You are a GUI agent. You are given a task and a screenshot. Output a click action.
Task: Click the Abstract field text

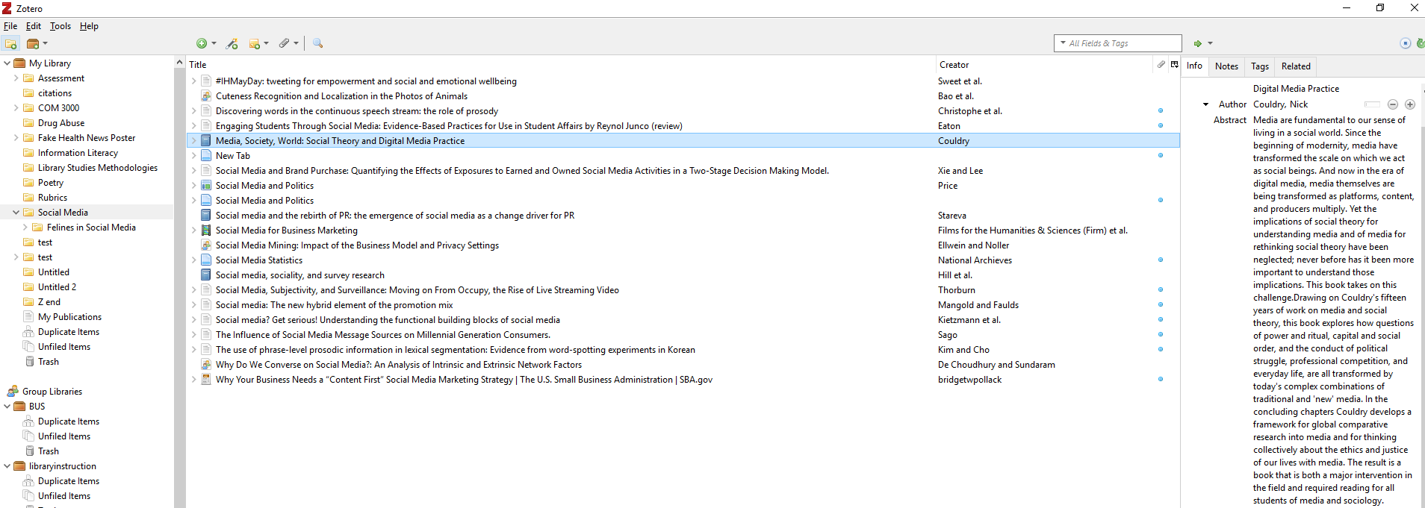(x=1333, y=310)
